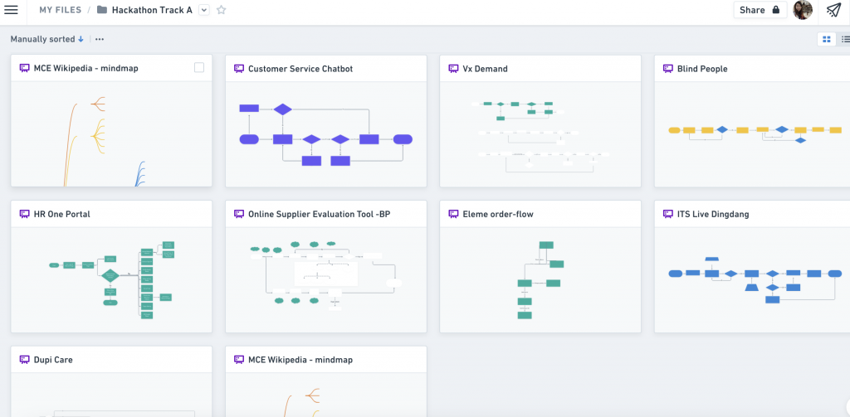850x417 pixels.
Task: Expand the Hackathon Track A folder dropdown
Action: 204,10
